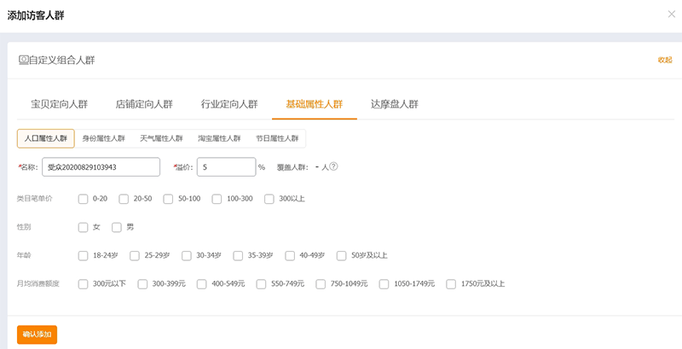
Task: Tick the 1750元及以上 checkbox
Action: click(451, 284)
